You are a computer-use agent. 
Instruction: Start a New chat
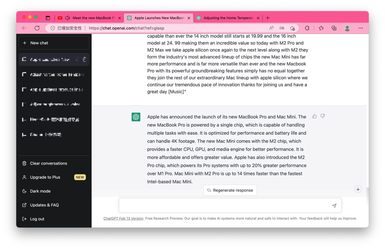[54, 43]
